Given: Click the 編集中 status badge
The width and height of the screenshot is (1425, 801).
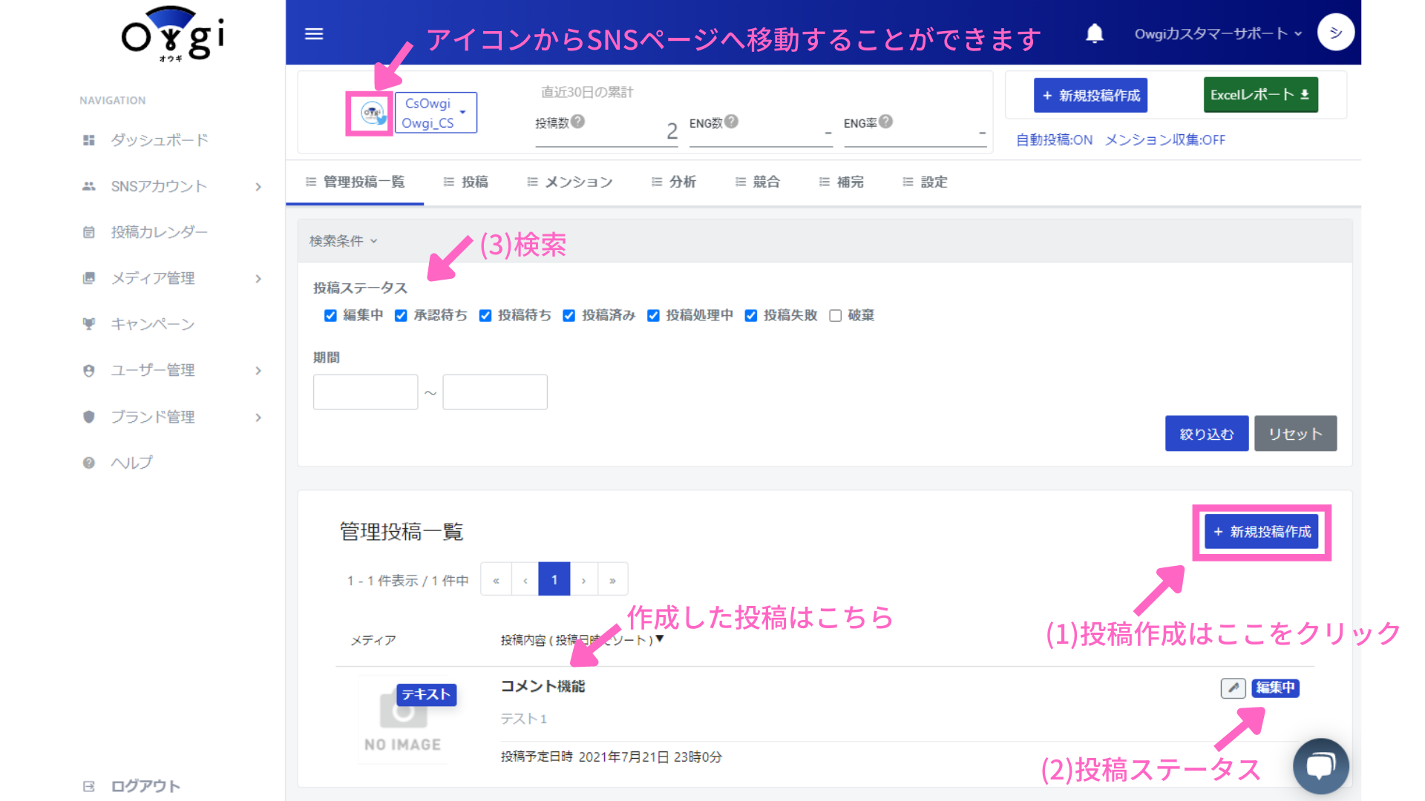Looking at the screenshot, I should 1275,688.
